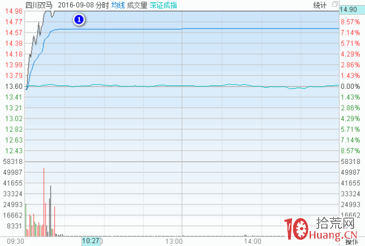365x246 pixels.
Task: Click the 统计 button at top right
Action: point(319,5)
